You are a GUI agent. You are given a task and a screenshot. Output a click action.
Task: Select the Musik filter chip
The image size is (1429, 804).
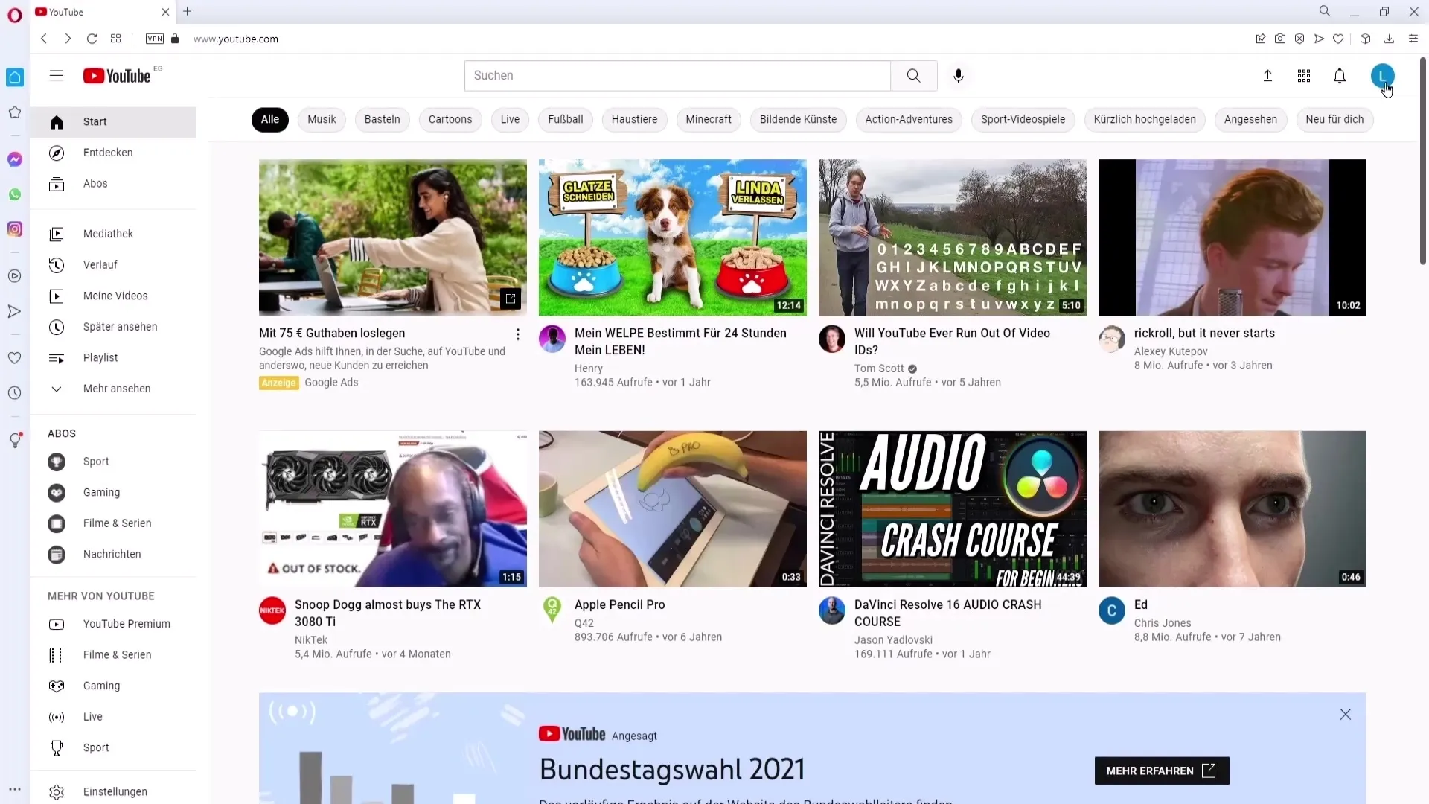[x=322, y=119]
